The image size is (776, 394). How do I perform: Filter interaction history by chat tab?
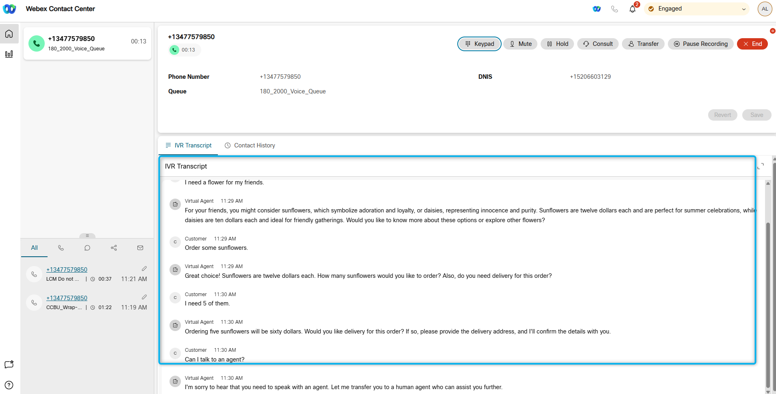(x=87, y=248)
